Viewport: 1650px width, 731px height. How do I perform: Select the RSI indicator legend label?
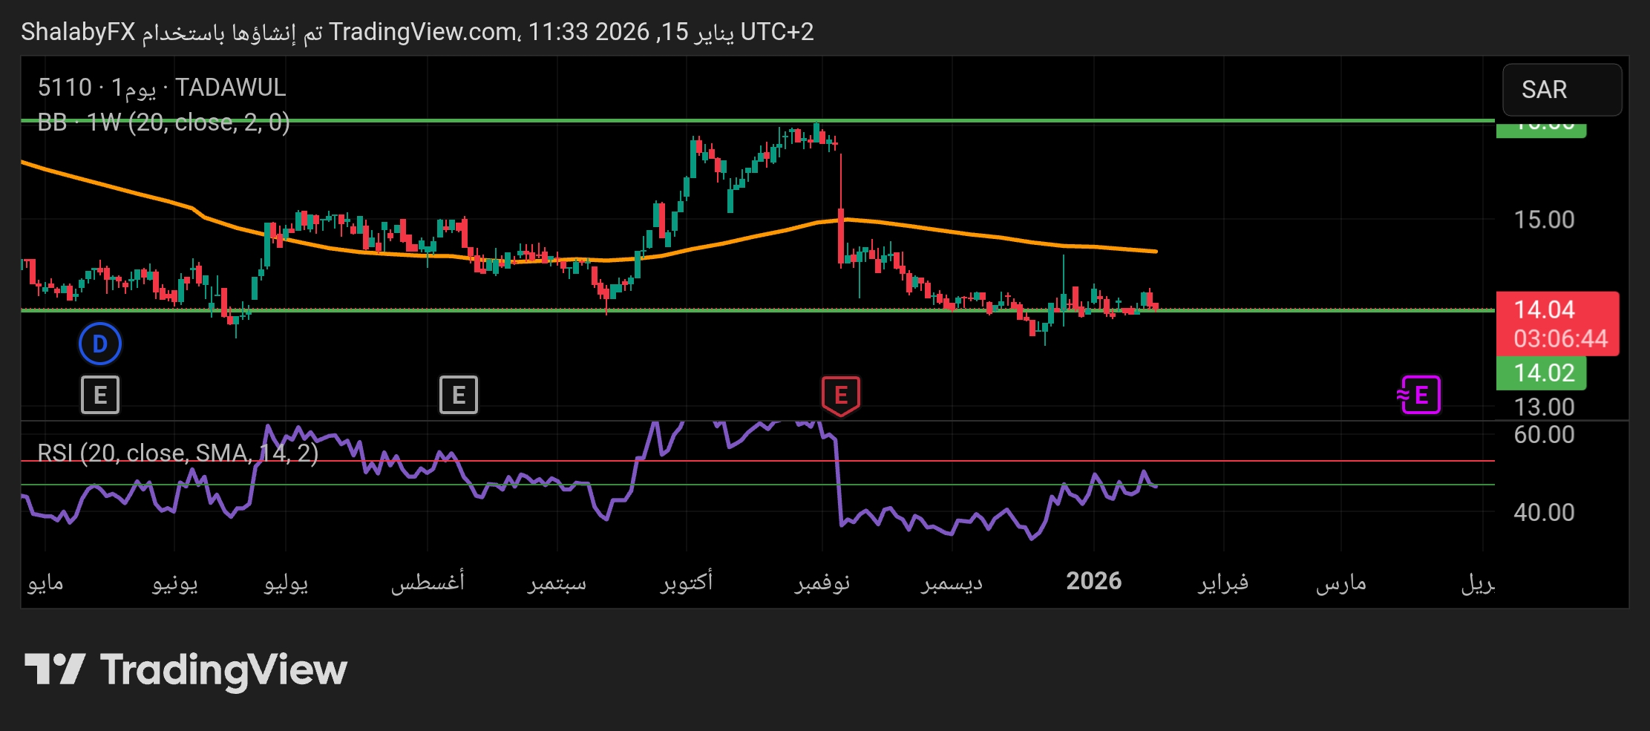point(177,453)
